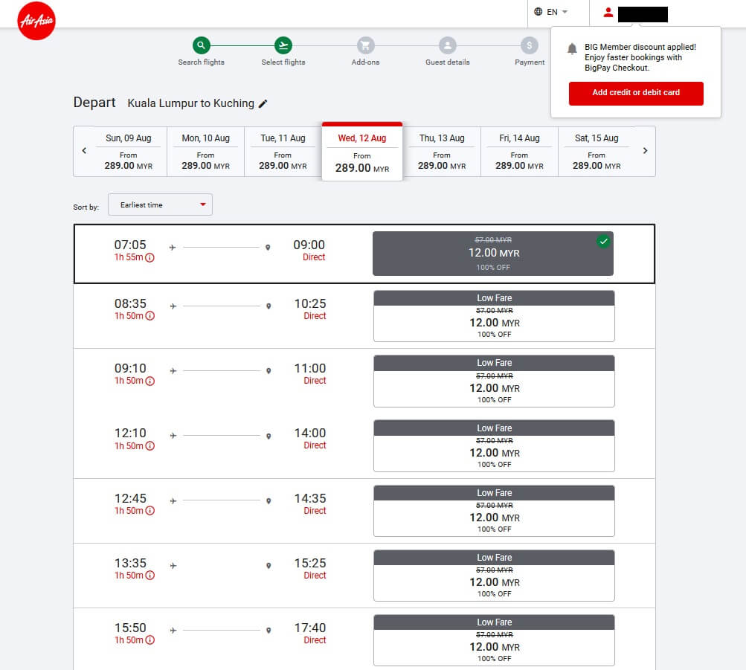Click the Payment step label

point(530,62)
